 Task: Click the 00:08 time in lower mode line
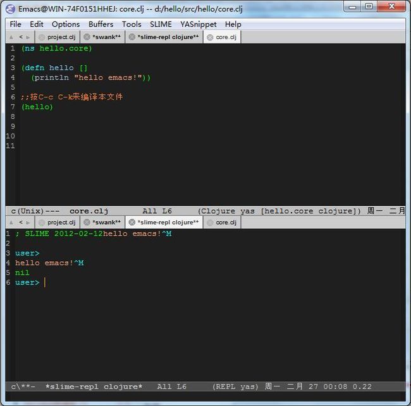(335, 386)
